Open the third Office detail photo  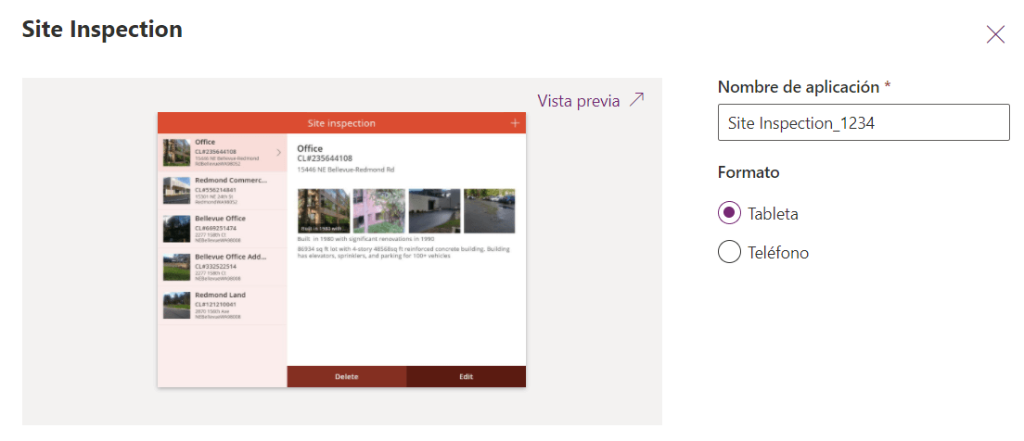[434, 210]
